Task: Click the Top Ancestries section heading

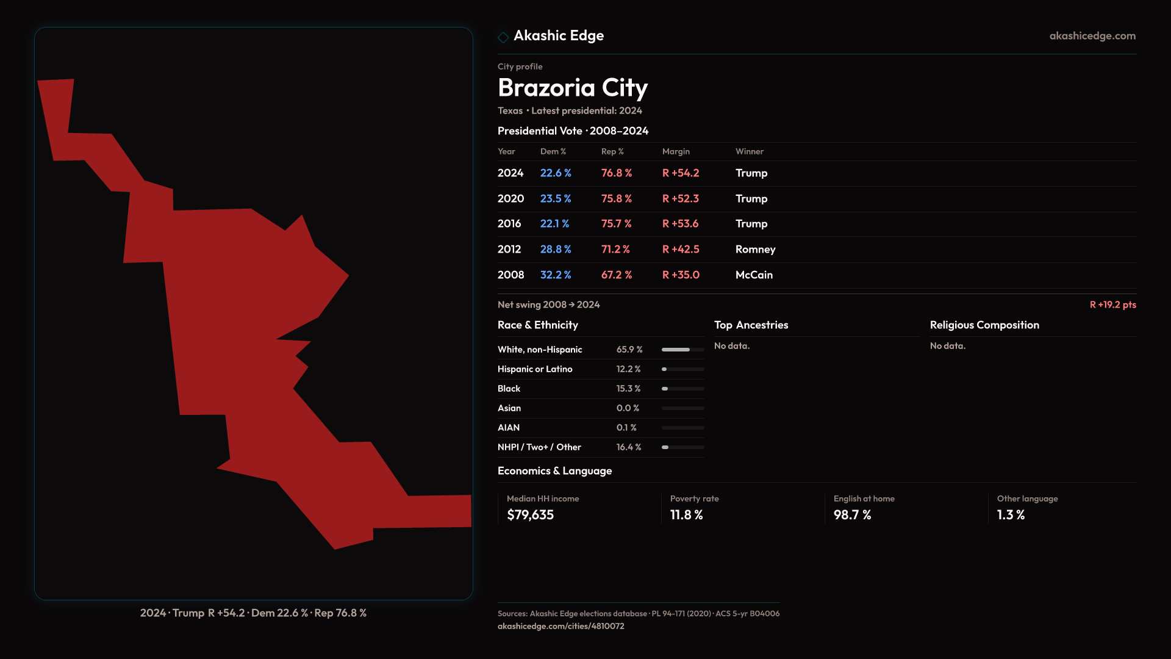Action: coord(751,325)
